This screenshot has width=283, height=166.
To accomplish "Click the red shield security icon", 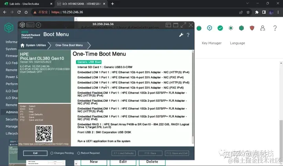I will (x=252, y=28).
